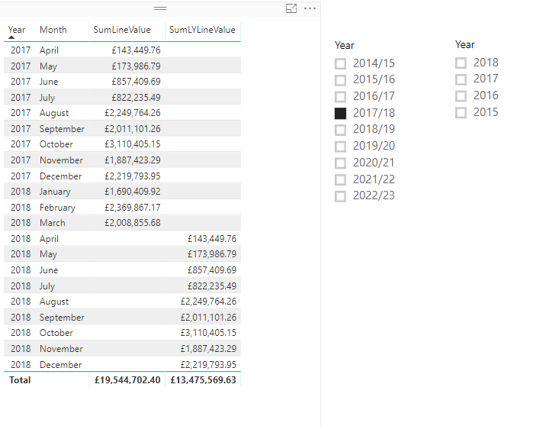
Task: Click the £19,544,702.40 total value
Action: pos(127,380)
